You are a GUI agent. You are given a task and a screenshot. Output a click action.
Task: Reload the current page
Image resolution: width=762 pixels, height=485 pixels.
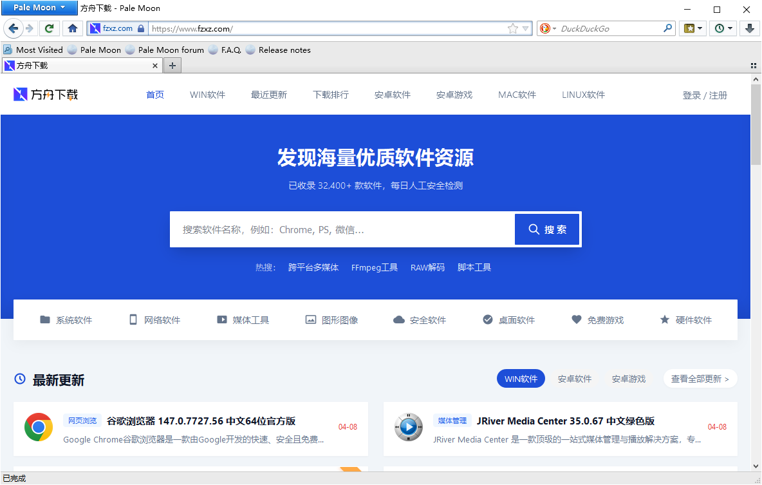[50, 28]
